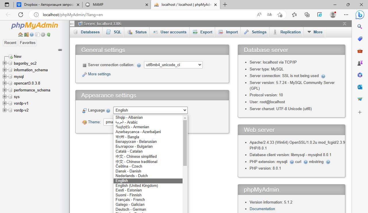Click help icon beside Server connection collation
This screenshot has width=368, height=213.
tap(139, 65)
